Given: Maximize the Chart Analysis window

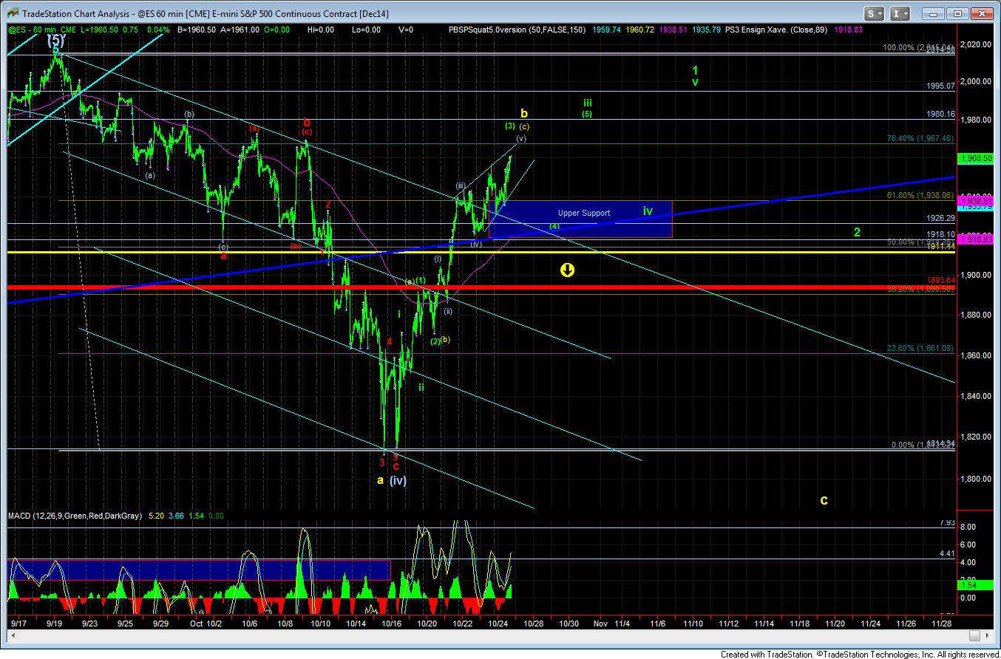Looking at the screenshot, I should coord(959,13).
